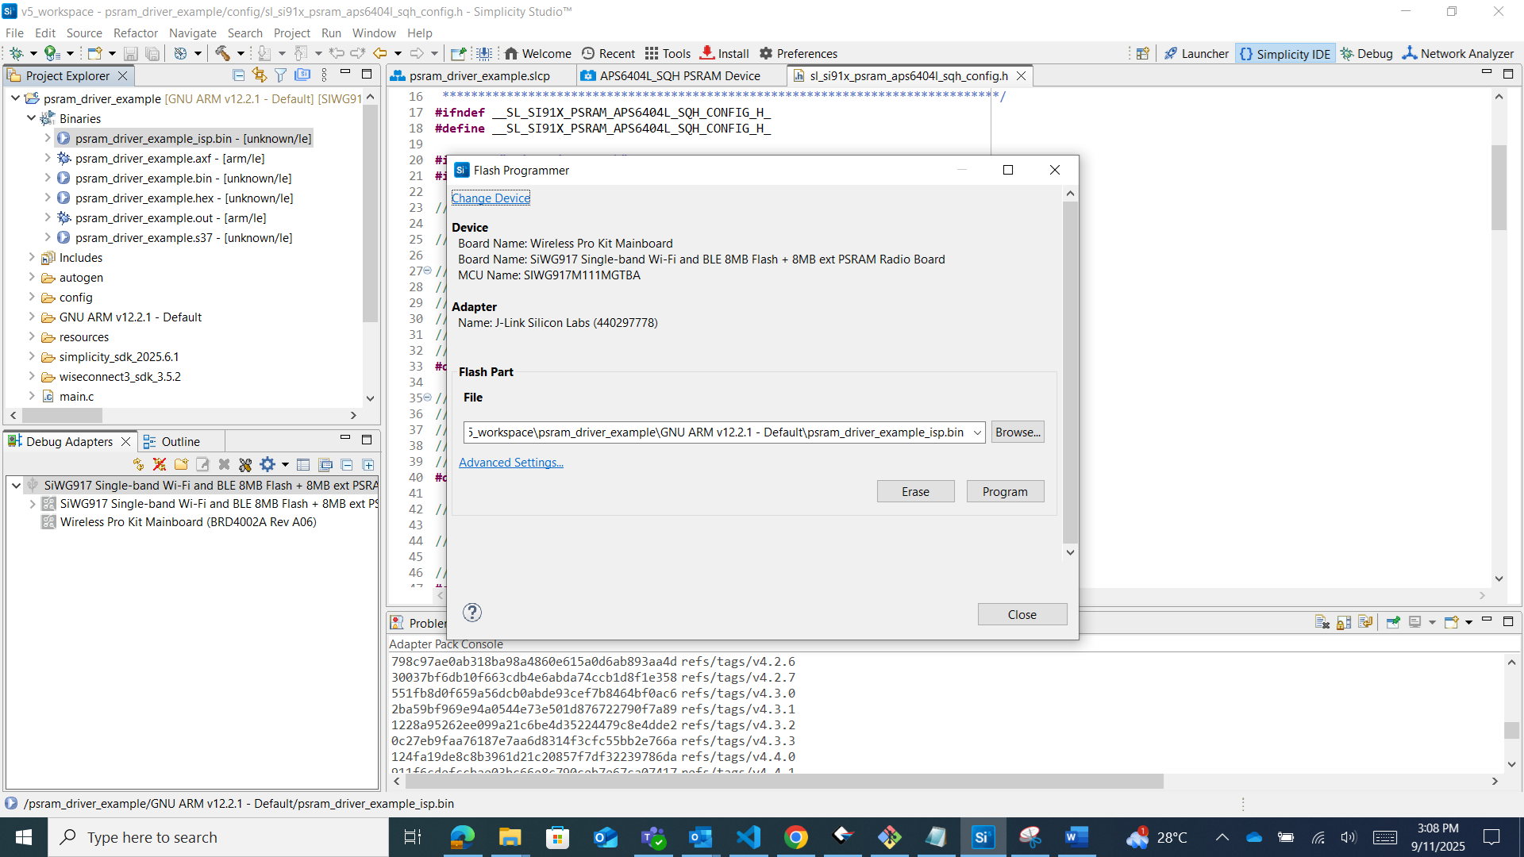Open the Project menu
This screenshot has height=857, width=1524.
pos(291,33)
